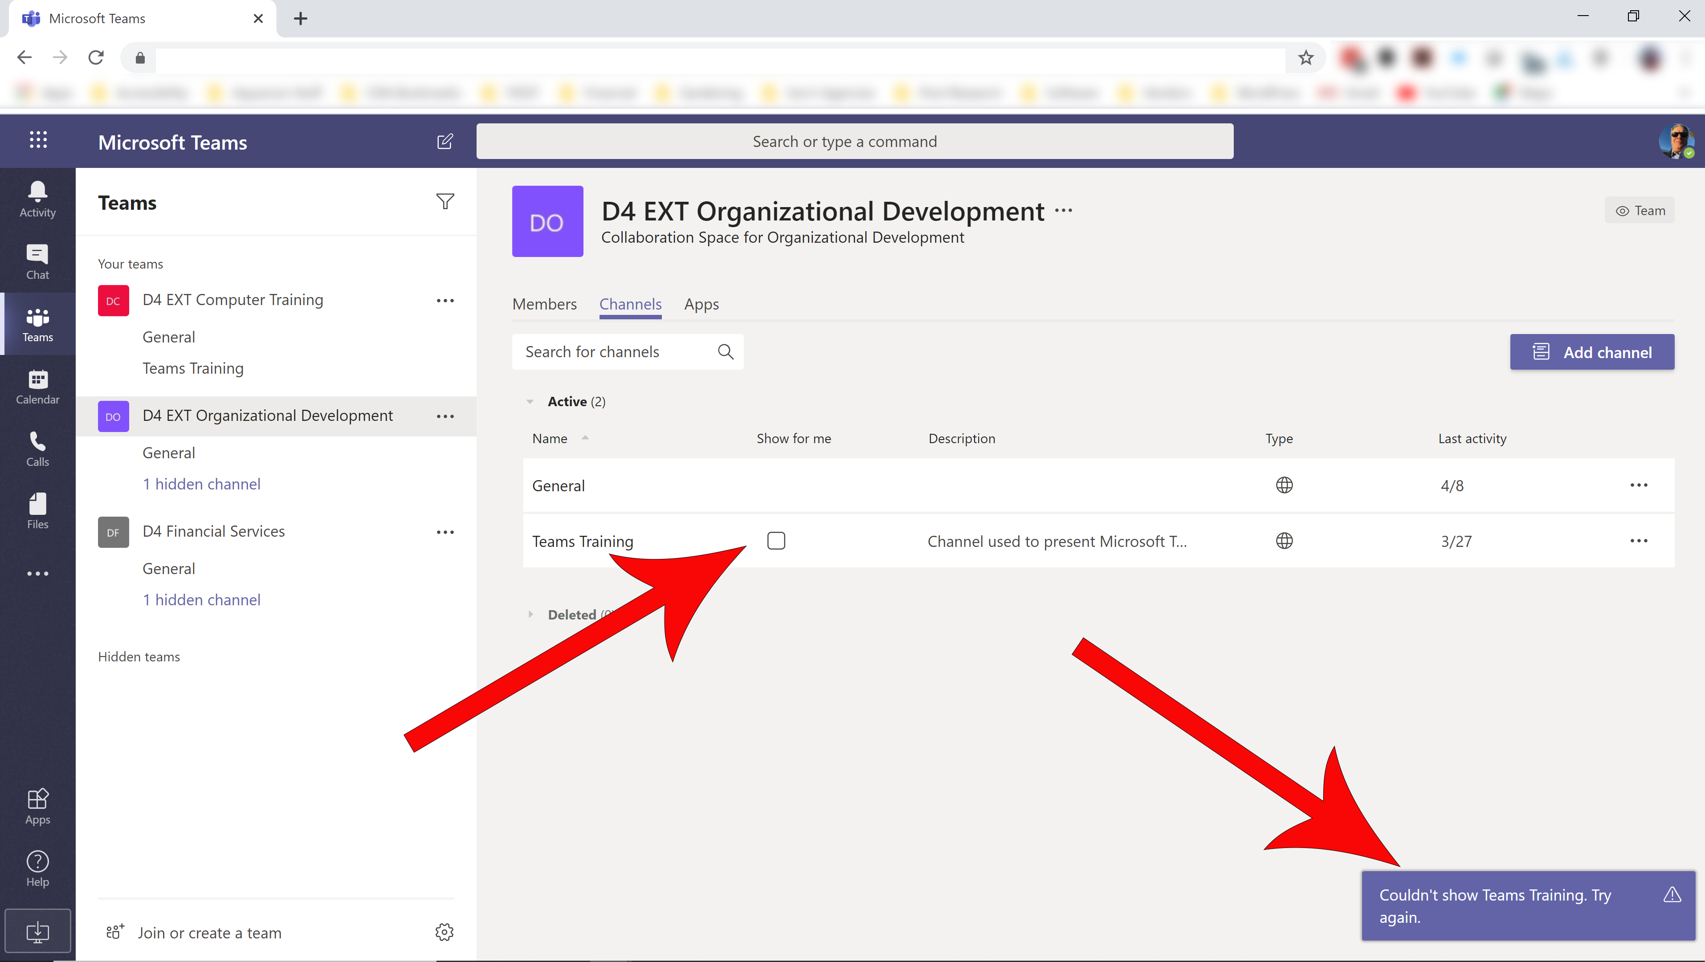Click the filter teams funnel icon
This screenshot has height=962, width=1705.
coord(445,202)
